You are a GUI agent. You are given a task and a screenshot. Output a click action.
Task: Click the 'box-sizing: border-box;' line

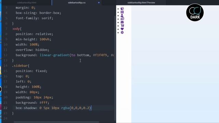(x=38, y=13)
